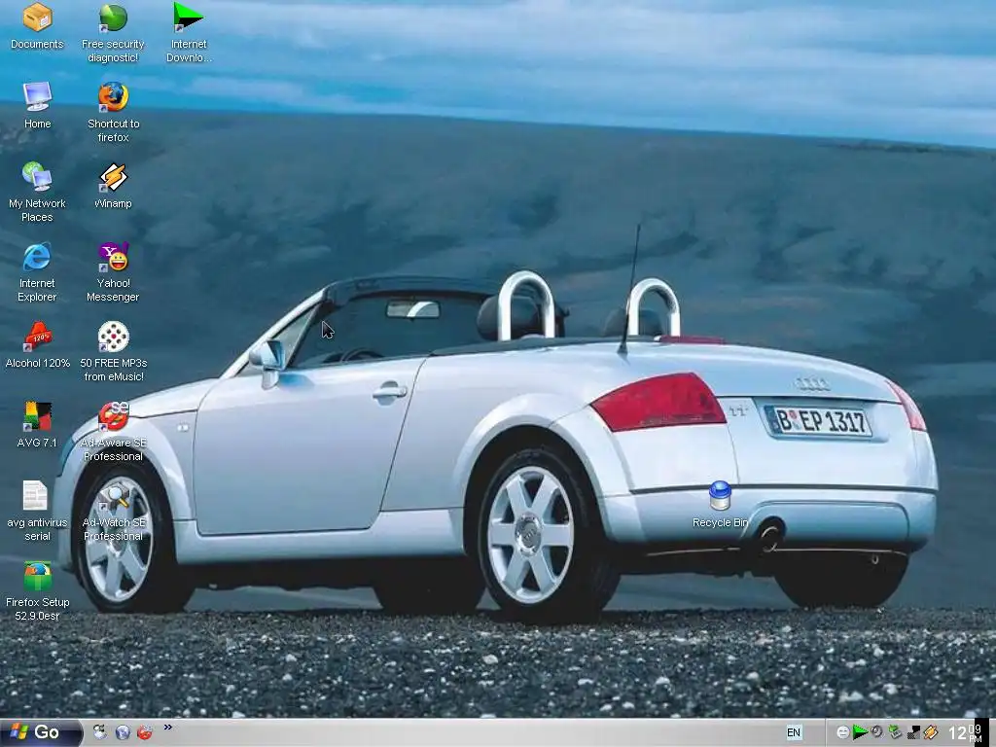Viewport: 996px width, 747px height.
Task: Launch Free security diagnostic shortcut
Action: 113,32
